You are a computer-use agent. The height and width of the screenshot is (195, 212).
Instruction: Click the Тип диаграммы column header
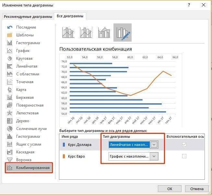pos(116,136)
